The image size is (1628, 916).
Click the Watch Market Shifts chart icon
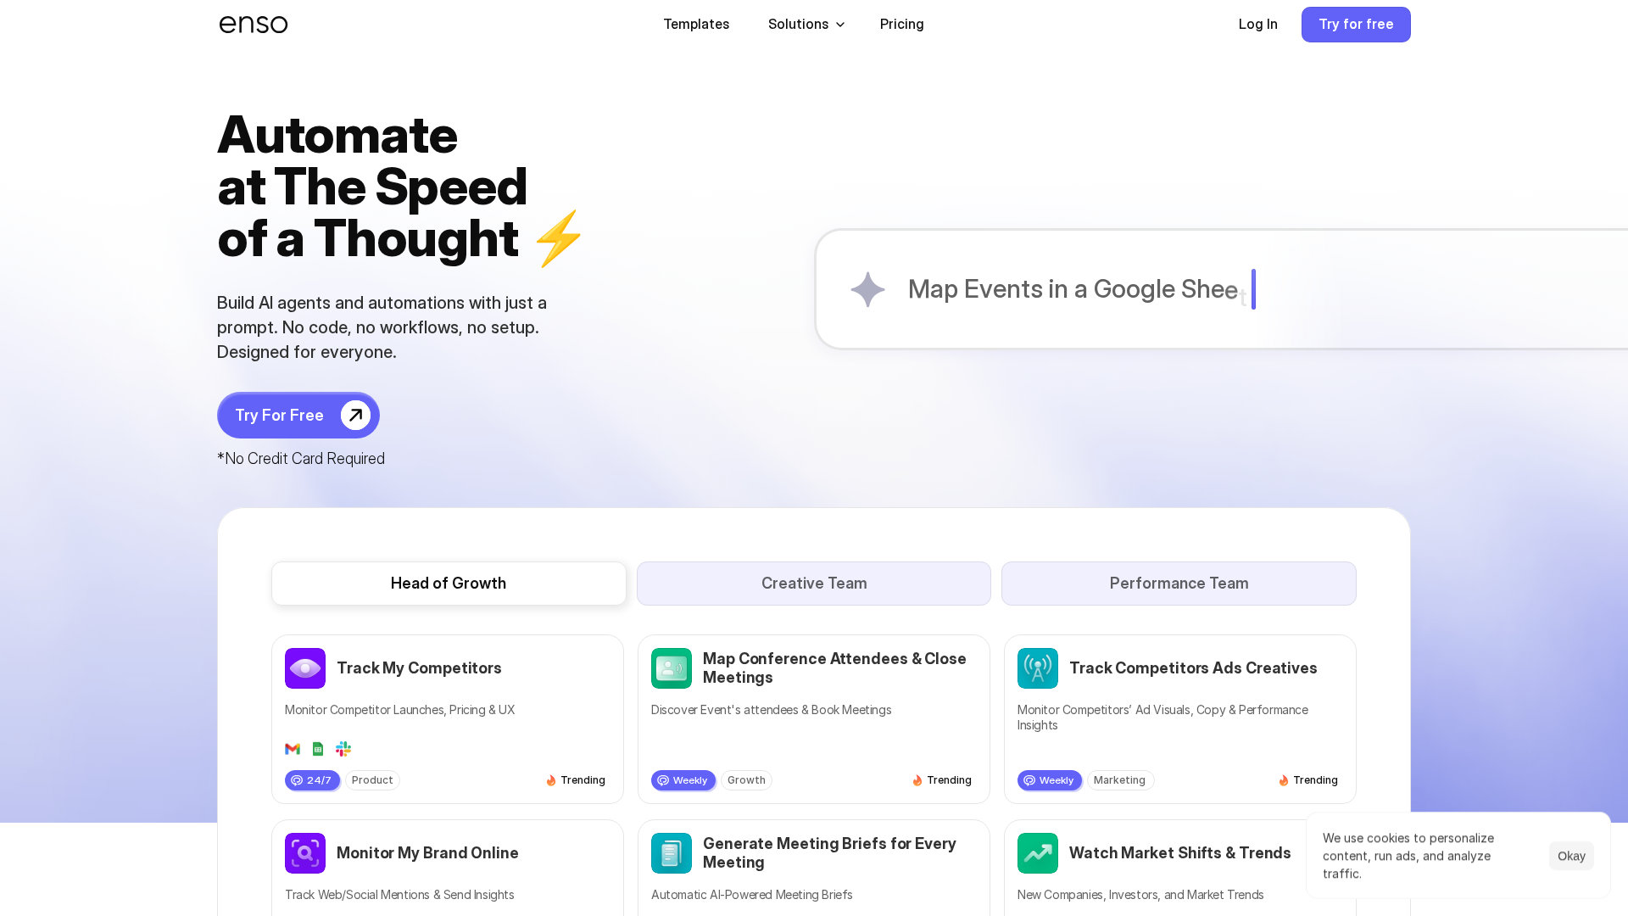[1038, 853]
